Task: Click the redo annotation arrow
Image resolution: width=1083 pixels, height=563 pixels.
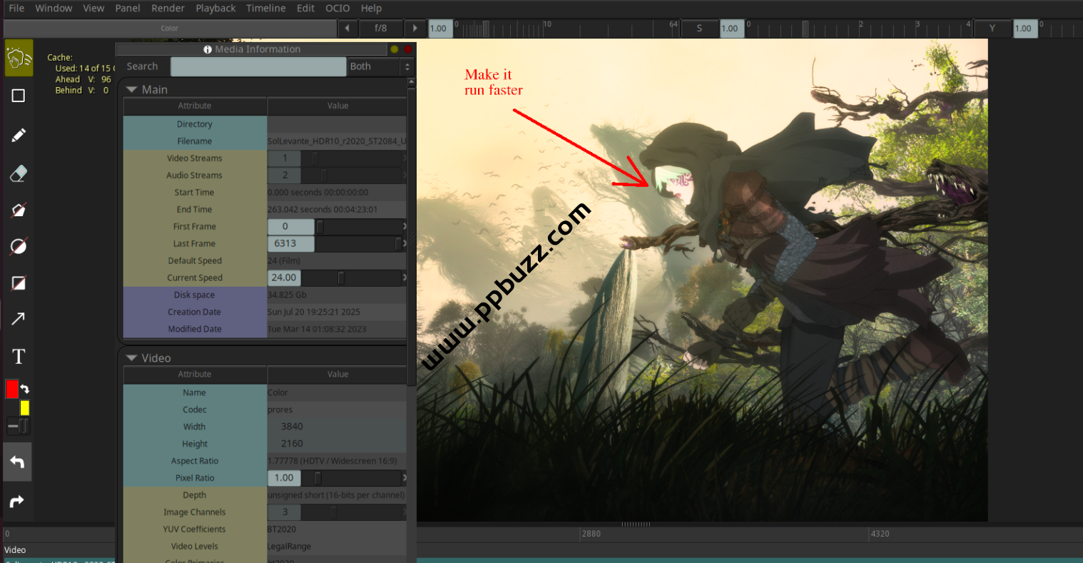Action: point(17,501)
